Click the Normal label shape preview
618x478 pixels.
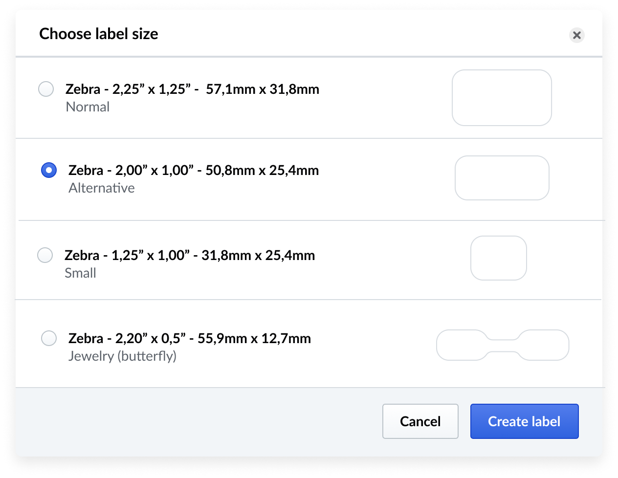tap(502, 98)
